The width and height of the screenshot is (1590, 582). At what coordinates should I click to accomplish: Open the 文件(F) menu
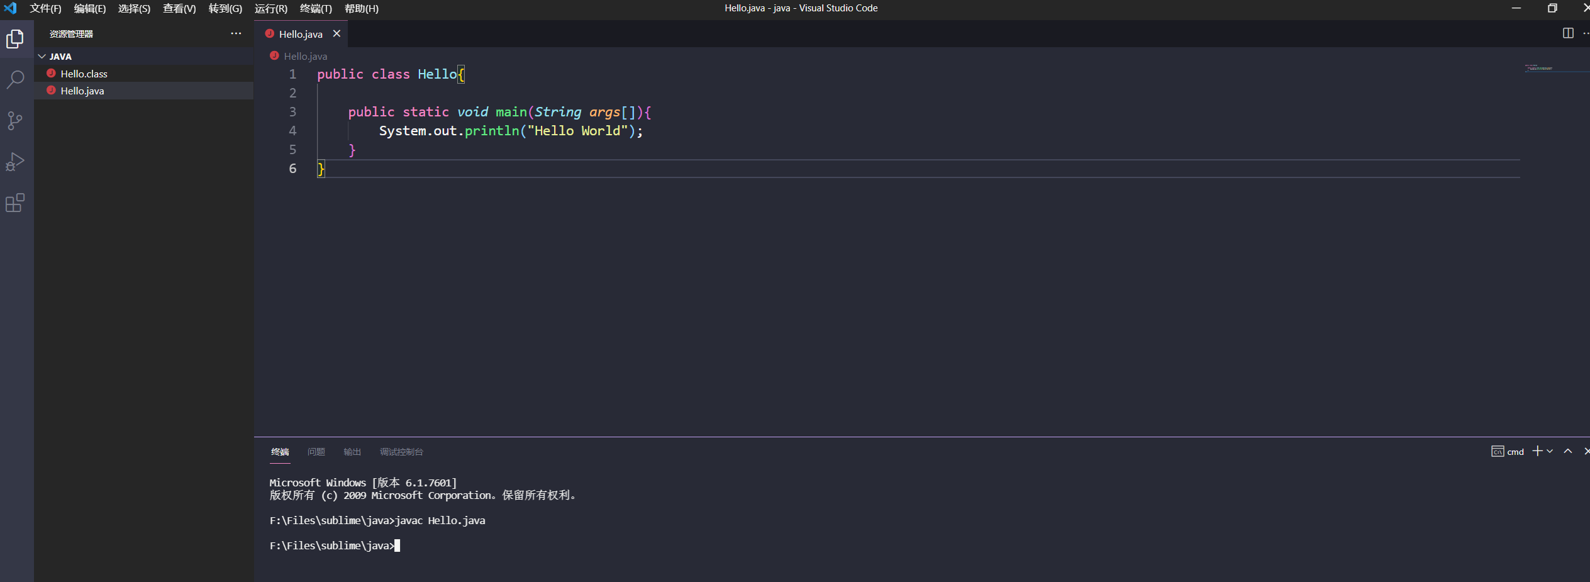coord(45,8)
